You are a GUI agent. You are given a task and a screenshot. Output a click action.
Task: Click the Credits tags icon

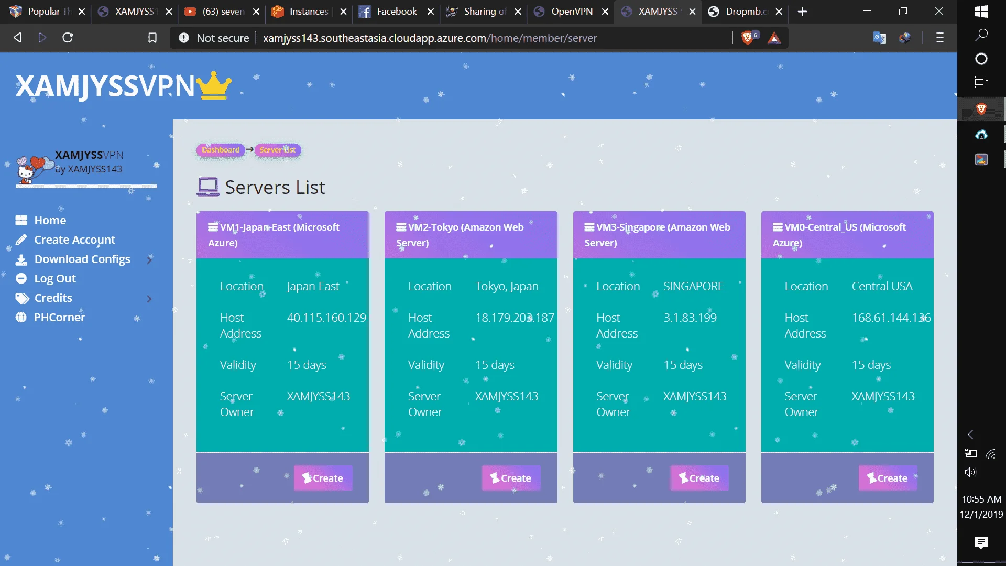(x=22, y=298)
